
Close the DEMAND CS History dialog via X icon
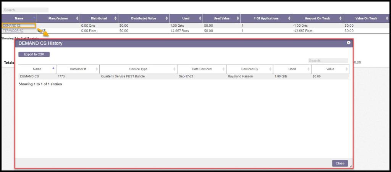348,43
